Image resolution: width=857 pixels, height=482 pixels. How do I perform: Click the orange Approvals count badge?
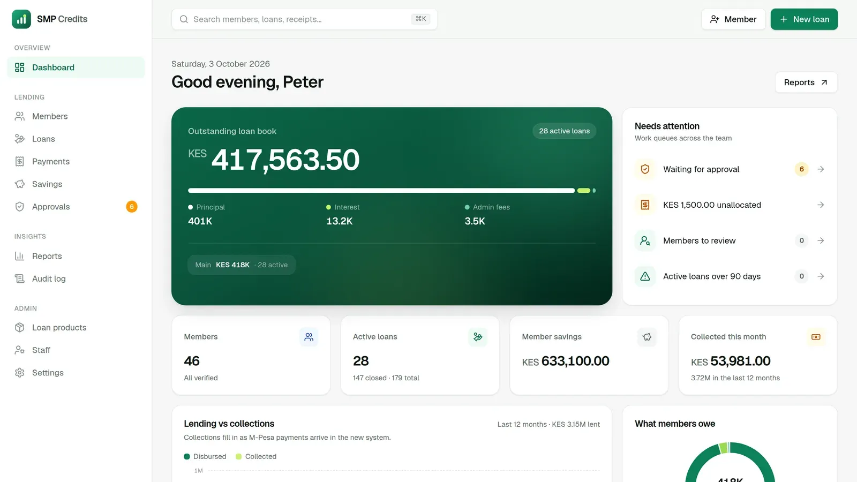pyautogui.click(x=132, y=207)
